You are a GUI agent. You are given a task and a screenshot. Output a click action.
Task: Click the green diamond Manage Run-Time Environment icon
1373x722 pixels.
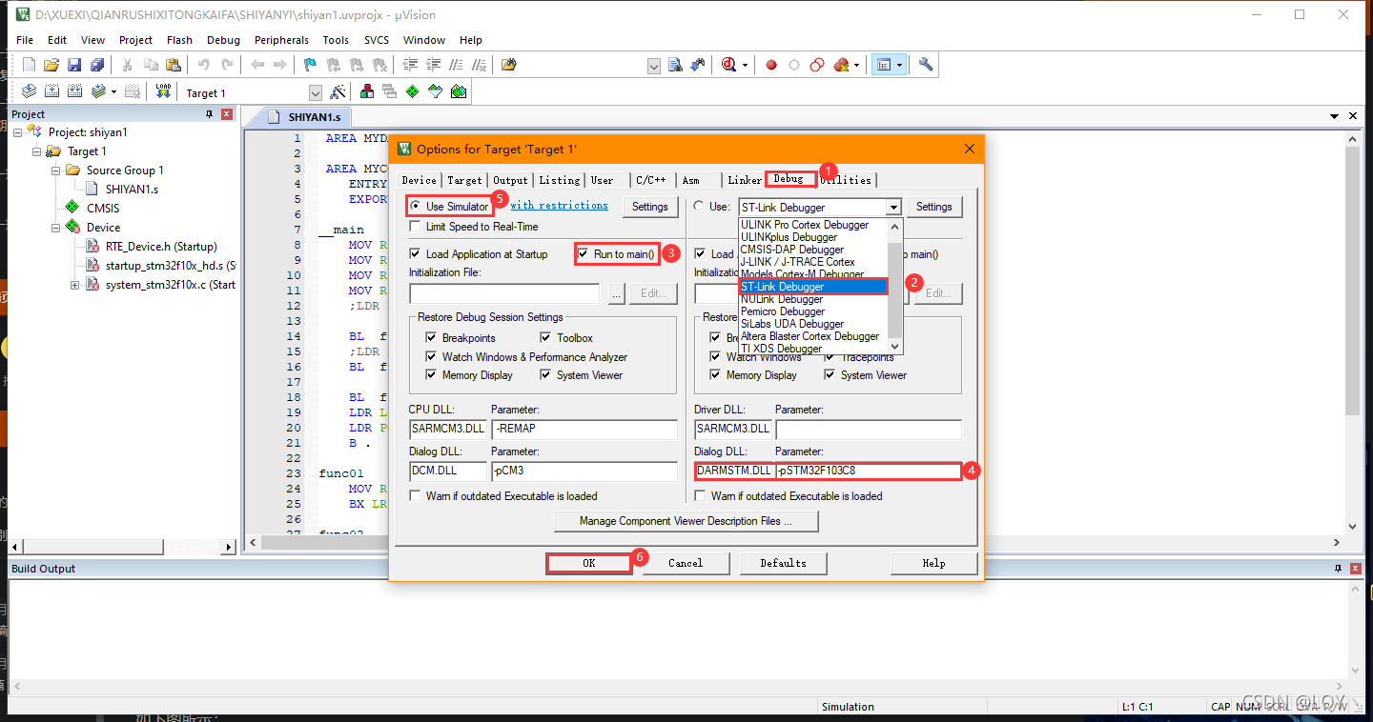(412, 92)
